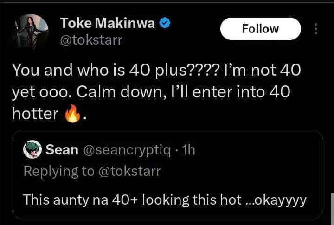Click the word "hotter" in the tweet
334x225 pixels.
click(35, 114)
